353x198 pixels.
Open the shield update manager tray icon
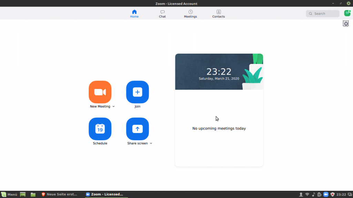coord(333,195)
